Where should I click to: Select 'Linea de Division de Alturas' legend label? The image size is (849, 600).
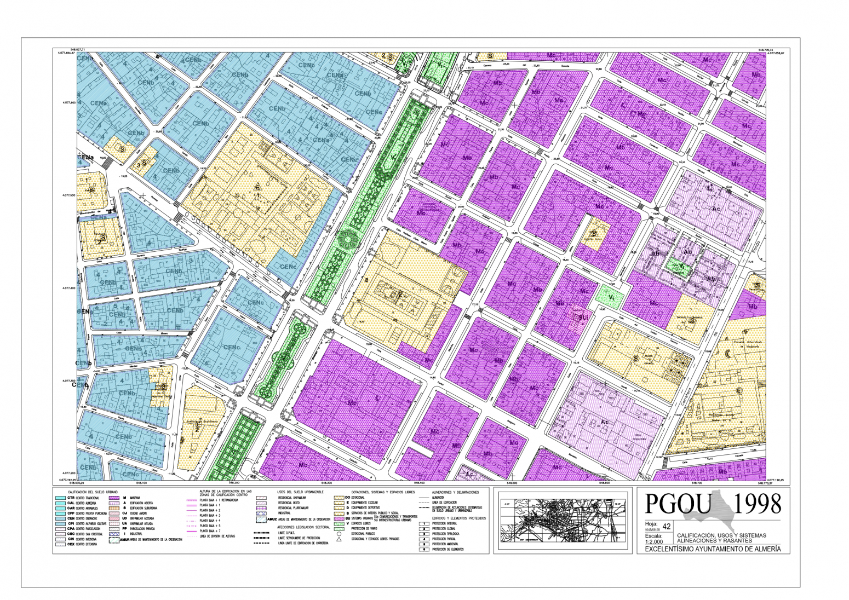(x=217, y=536)
